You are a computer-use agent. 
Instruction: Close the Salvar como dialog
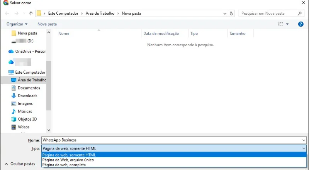pyautogui.click(x=303, y=3)
